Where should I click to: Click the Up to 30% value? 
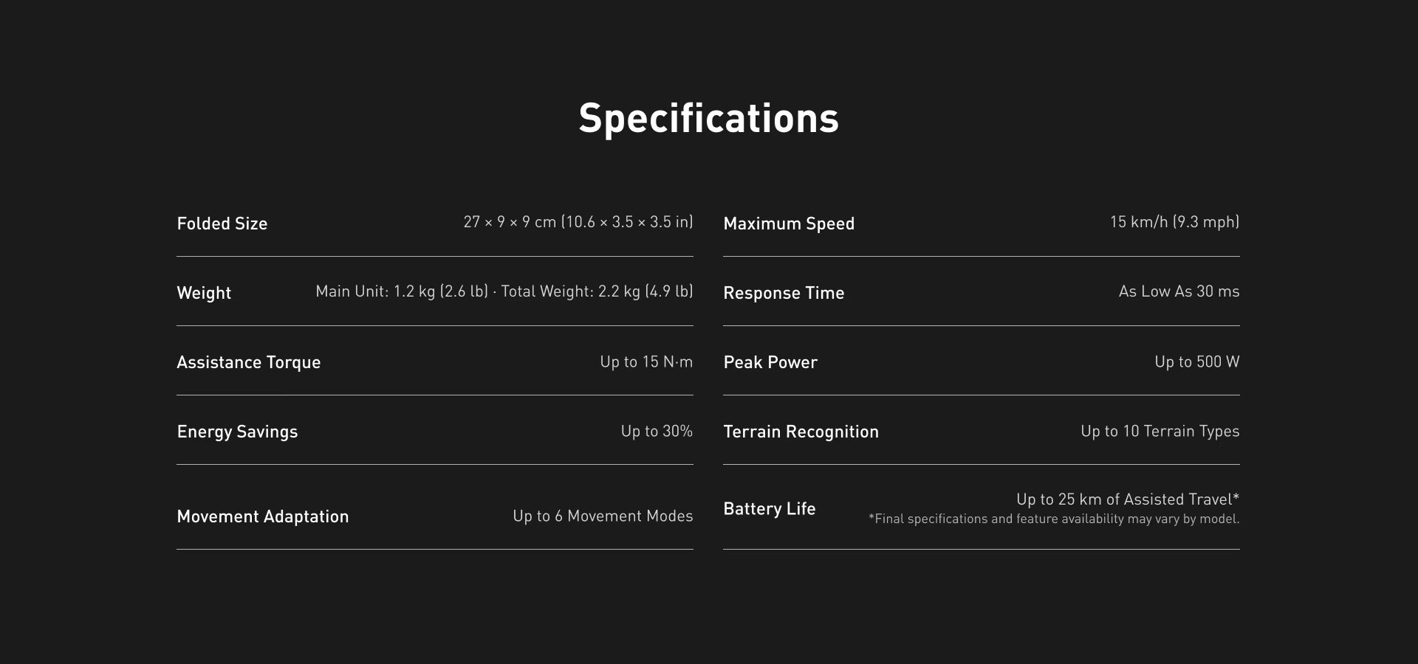657,431
